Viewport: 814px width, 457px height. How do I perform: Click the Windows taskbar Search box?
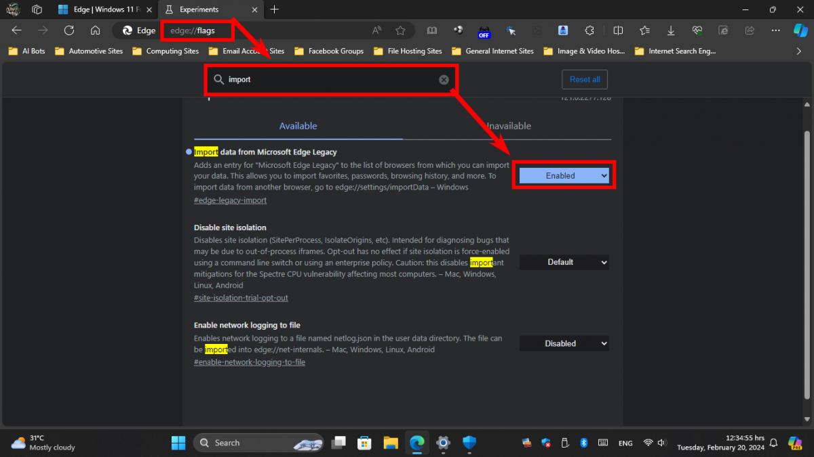258,443
